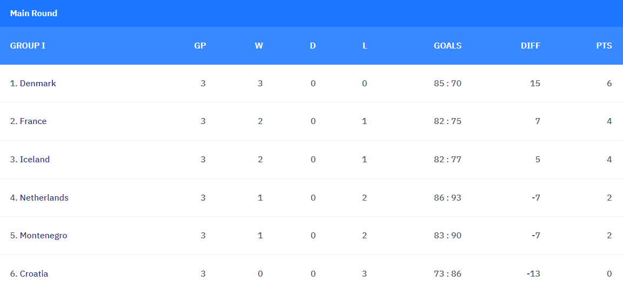Sort by the GOALS column header
This screenshot has width=623, height=289.
(447, 46)
